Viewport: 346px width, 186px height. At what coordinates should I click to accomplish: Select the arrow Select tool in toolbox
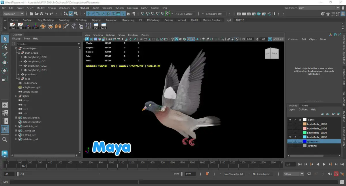pyautogui.click(x=5, y=39)
